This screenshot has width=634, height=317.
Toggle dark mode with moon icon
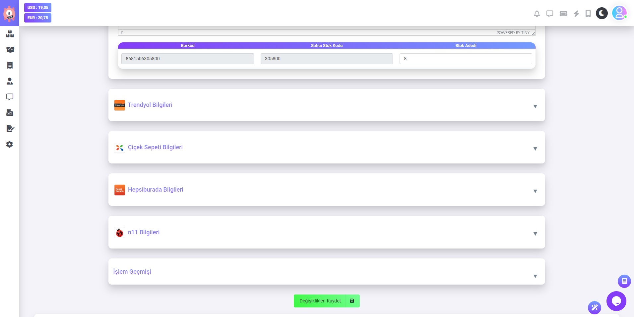pos(602,13)
